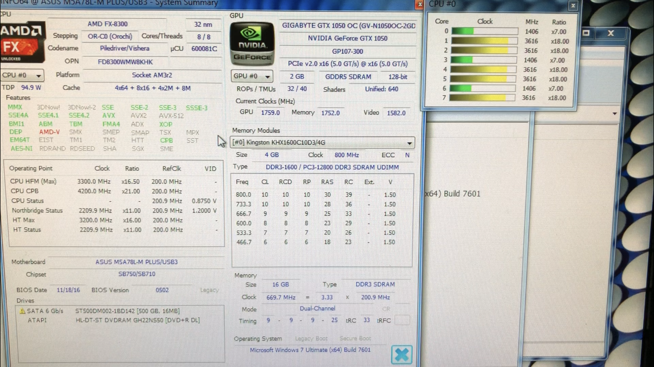Click the 94.9 W TDP value
This screenshot has height=367, width=654.
[30, 88]
